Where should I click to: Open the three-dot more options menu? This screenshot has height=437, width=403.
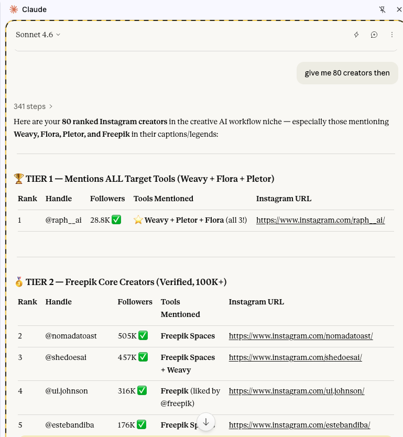tap(392, 35)
